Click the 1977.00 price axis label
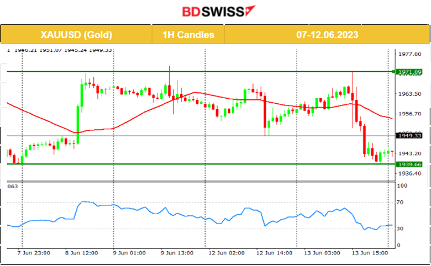 [x=411, y=54]
